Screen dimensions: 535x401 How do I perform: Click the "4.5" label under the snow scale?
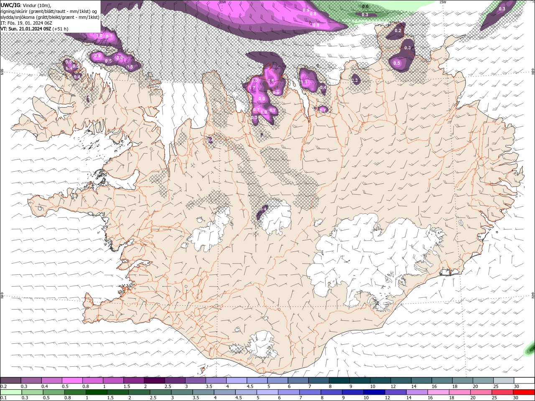pyautogui.click(x=250, y=386)
